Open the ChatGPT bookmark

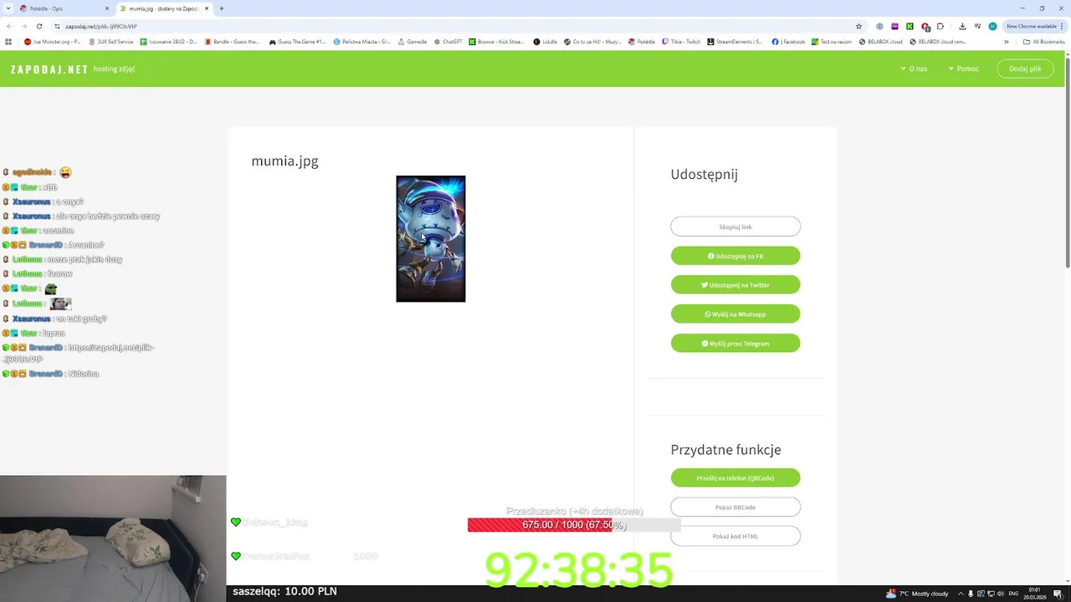tap(448, 42)
